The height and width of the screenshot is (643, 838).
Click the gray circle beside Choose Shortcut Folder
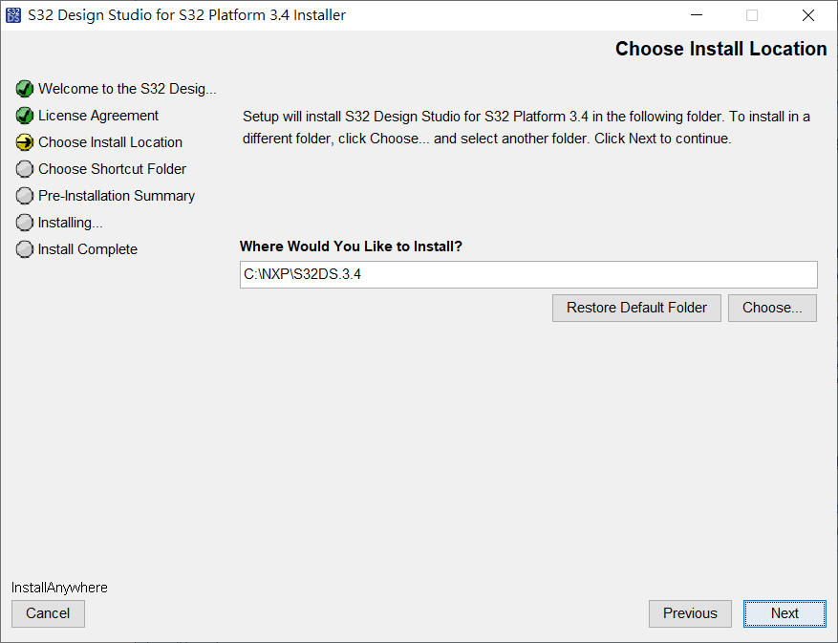coord(25,169)
